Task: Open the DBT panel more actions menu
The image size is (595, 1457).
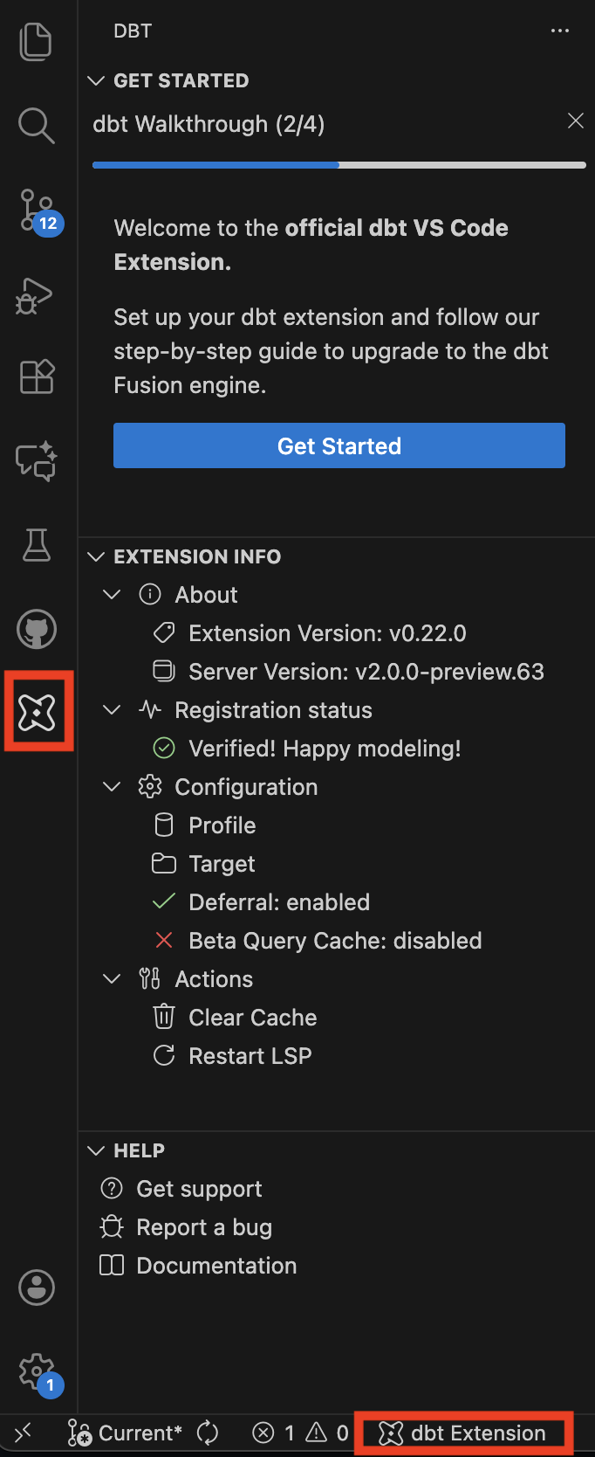Action: click(x=561, y=31)
